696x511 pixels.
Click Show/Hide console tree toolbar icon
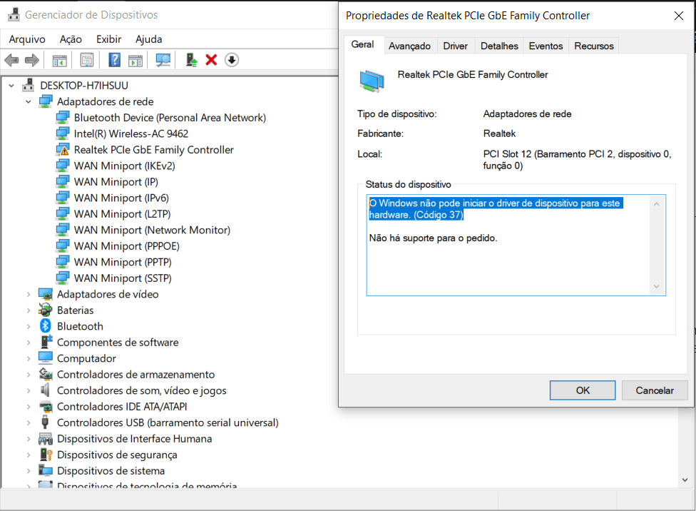click(x=59, y=60)
